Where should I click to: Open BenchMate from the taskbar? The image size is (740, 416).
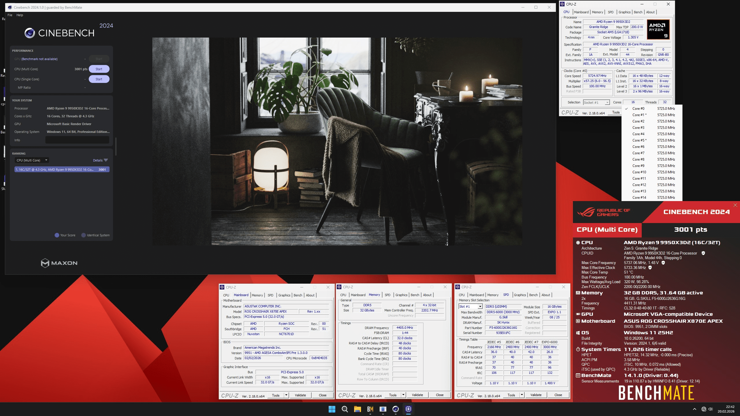pos(370,409)
